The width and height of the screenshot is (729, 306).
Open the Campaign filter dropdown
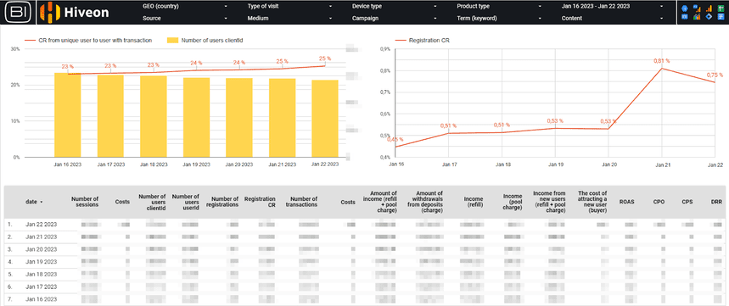395,18
